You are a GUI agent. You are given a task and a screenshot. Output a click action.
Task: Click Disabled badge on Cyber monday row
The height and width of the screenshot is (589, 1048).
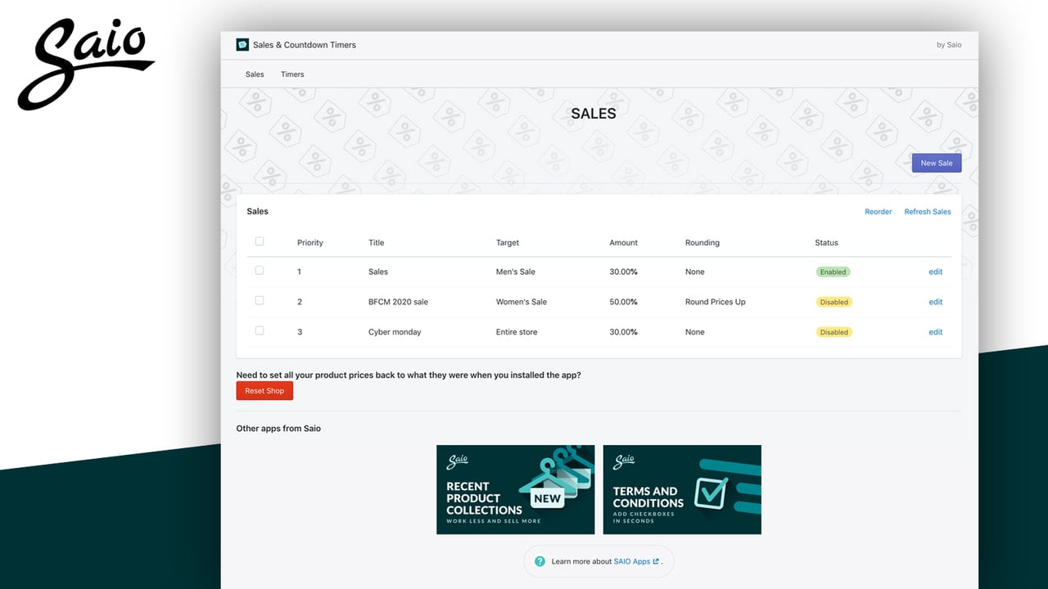(x=834, y=332)
